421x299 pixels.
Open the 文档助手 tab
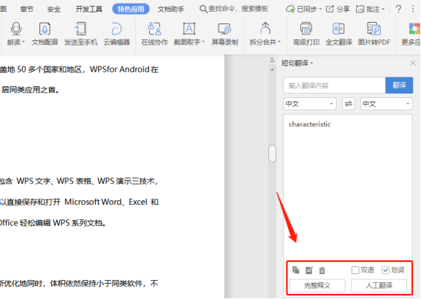click(171, 9)
